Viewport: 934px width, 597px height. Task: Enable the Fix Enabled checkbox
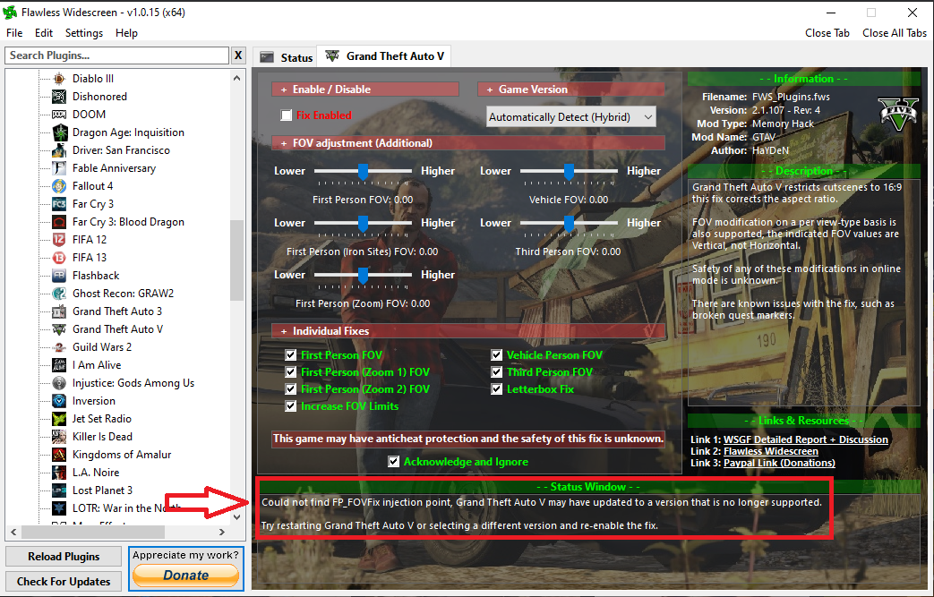287,115
